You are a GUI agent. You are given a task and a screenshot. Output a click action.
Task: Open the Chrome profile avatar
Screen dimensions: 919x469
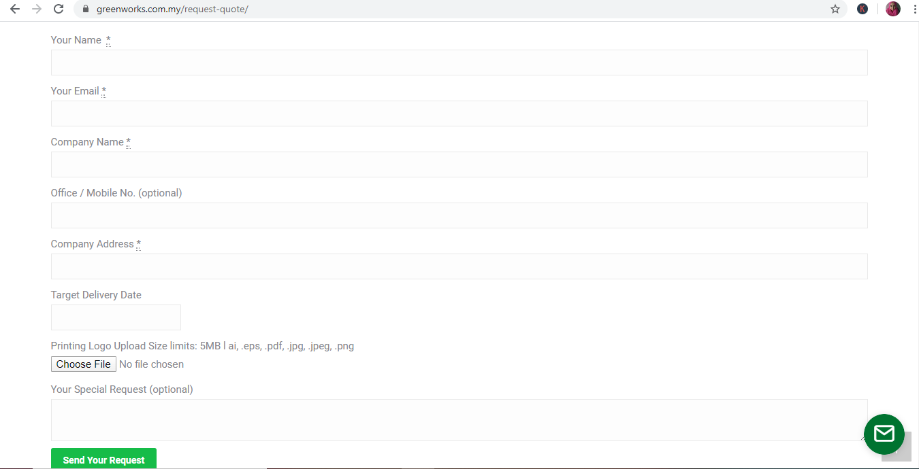click(893, 9)
